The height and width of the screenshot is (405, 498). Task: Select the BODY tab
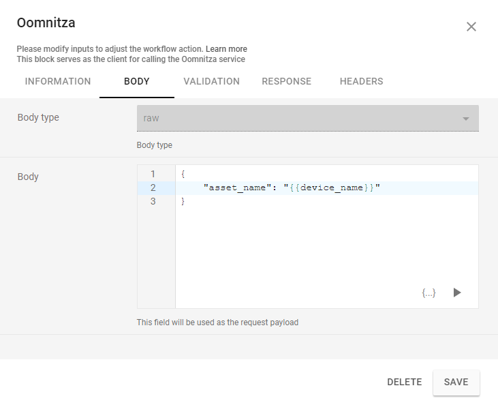[137, 81]
